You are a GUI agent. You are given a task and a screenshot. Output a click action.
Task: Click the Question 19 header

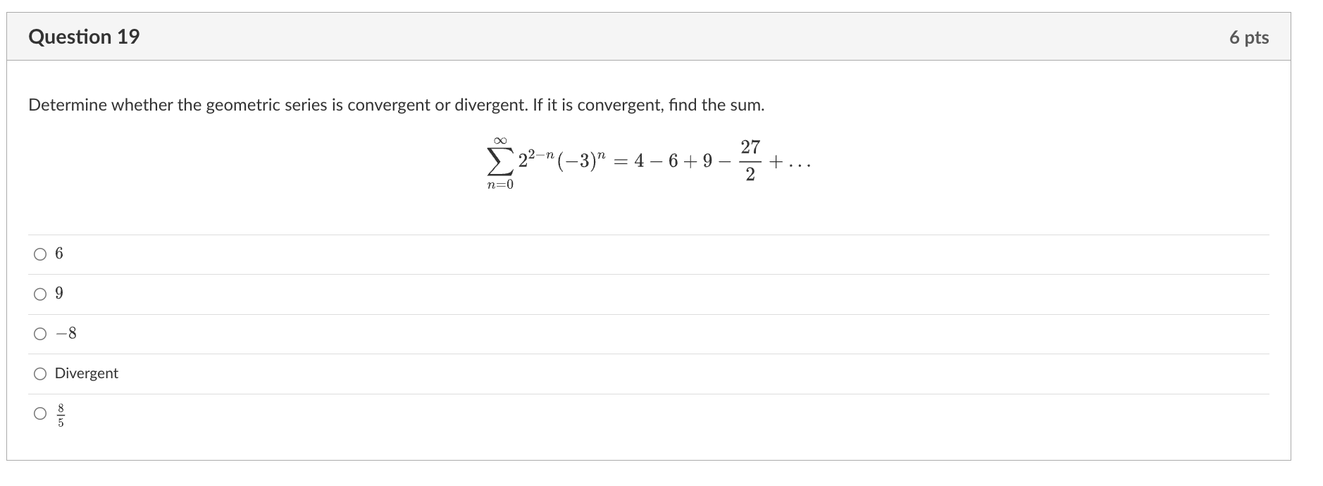(84, 36)
